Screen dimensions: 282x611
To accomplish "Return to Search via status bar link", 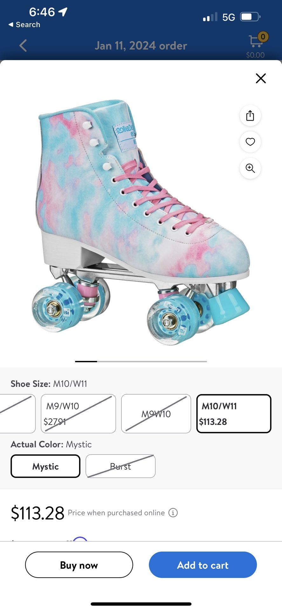I will click(24, 25).
